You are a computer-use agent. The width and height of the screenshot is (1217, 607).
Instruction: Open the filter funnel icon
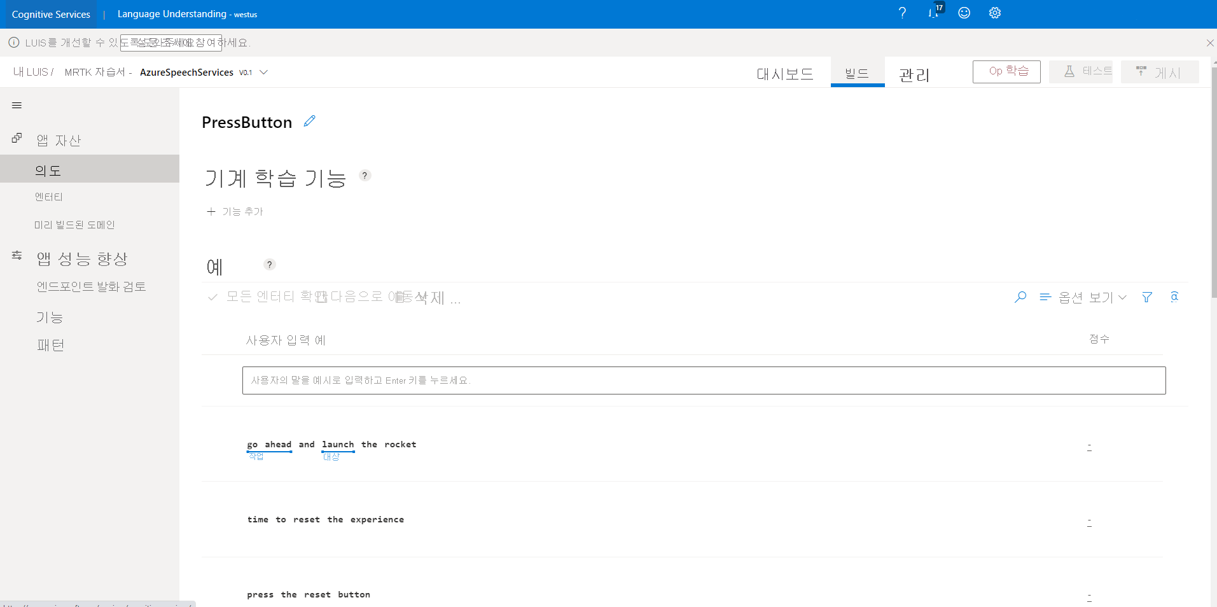coord(1147,297)
